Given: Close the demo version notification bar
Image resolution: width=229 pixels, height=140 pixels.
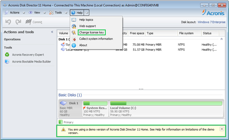Looking at the screenshot, I should point(222,129).
